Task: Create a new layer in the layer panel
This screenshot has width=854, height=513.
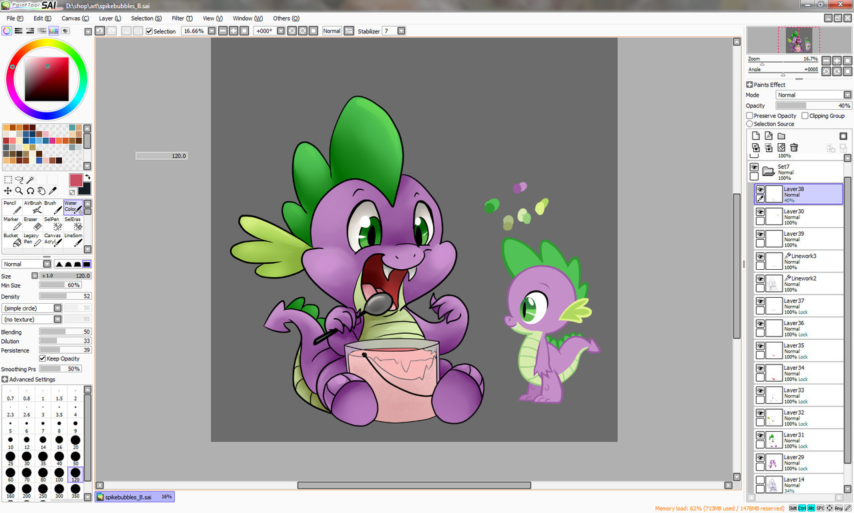Action: [756, 136]
